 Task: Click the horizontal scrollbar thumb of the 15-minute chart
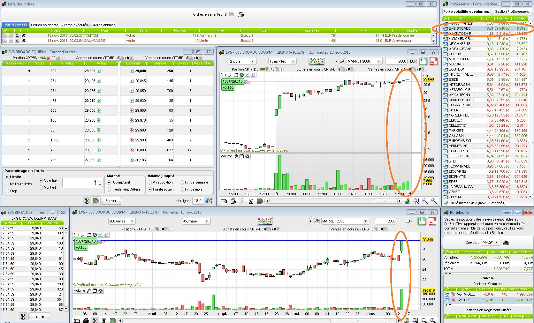(x=385, y=201)
